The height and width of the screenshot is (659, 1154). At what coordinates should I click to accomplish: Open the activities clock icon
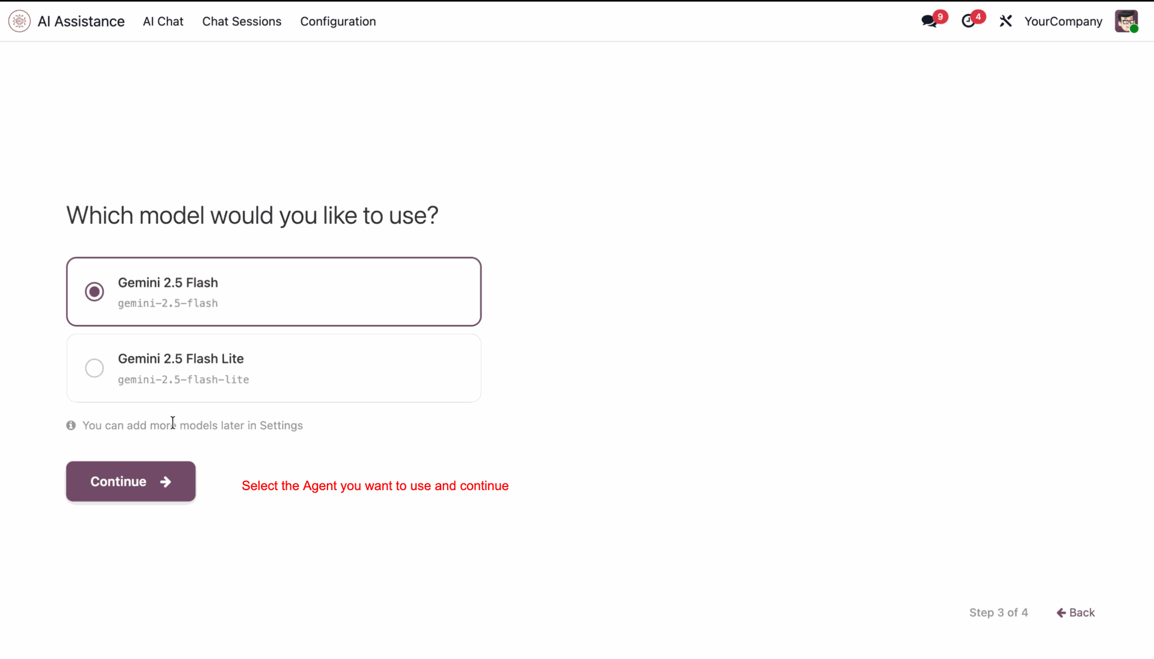(968, 22)
